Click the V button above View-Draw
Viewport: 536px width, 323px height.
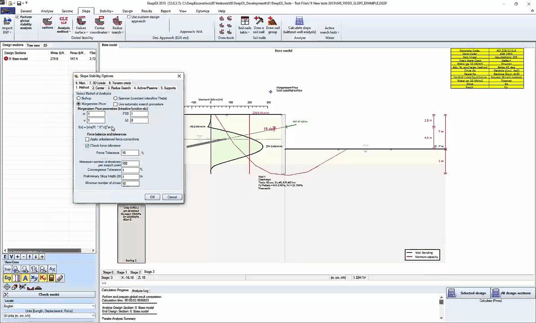click(x=11, y=257)
